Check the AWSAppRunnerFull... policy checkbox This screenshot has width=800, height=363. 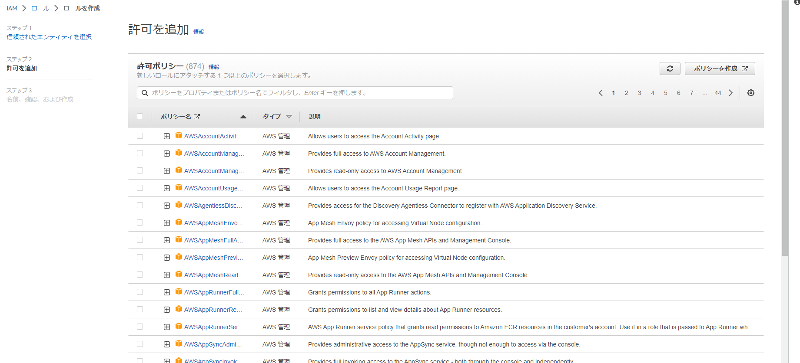point(140,292)
